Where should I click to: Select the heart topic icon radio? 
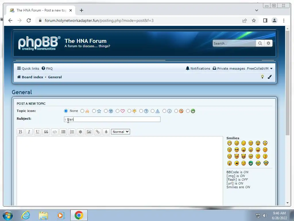click(117, 111)
